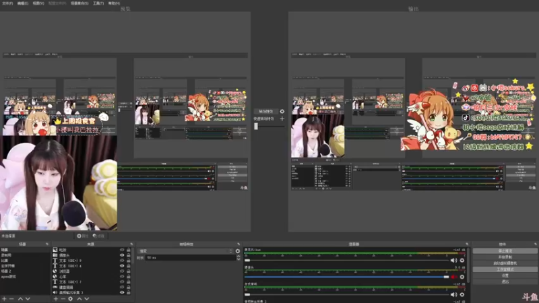Viewport: 539px width, 303px height.
Task: Open the 渐变 transition type dropdown
Action: click(185, 251)
